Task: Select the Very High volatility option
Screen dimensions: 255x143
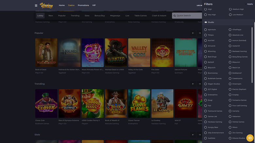Action: [206, 15]
